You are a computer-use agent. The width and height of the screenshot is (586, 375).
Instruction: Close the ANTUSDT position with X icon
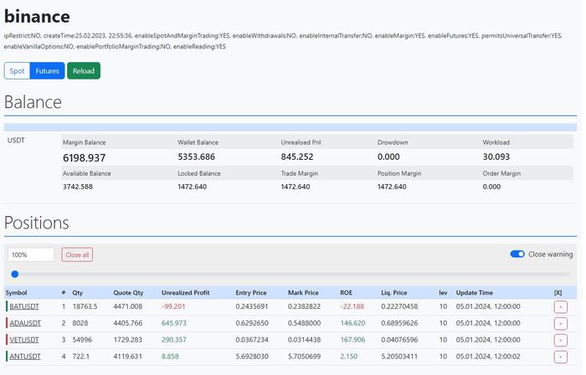tap(560, 357)
